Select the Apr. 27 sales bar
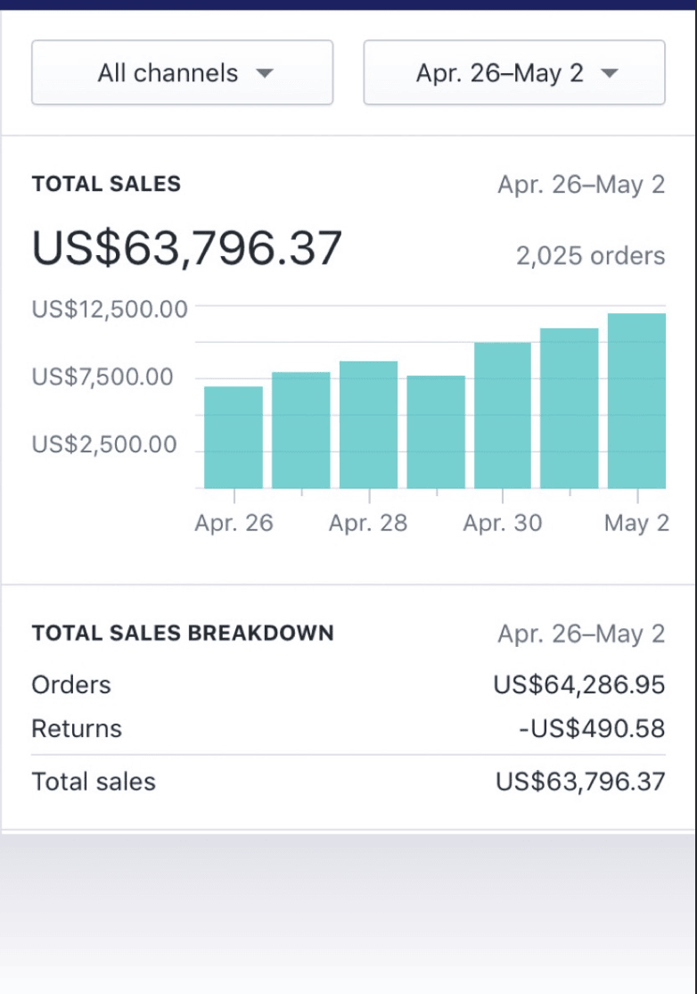 coord(301,430)
